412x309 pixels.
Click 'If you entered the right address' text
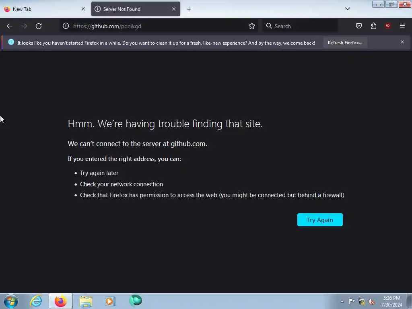coord(124,159)
